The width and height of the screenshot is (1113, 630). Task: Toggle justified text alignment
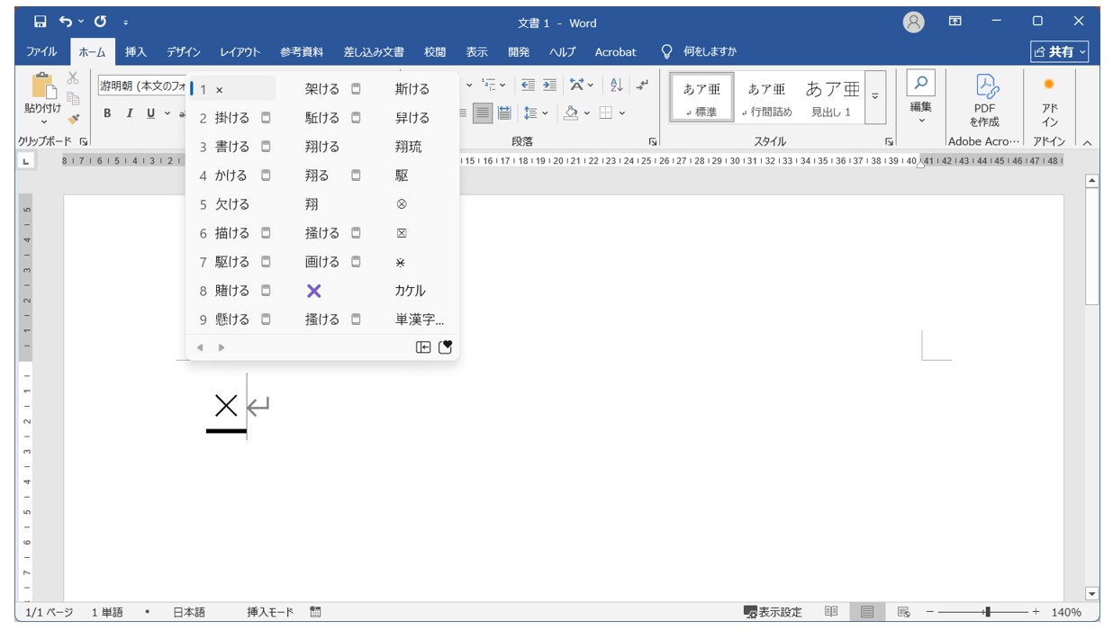tap(484, 113)
